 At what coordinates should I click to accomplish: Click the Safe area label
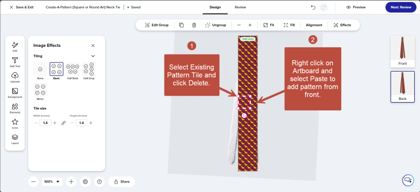(x=248, y=39)
